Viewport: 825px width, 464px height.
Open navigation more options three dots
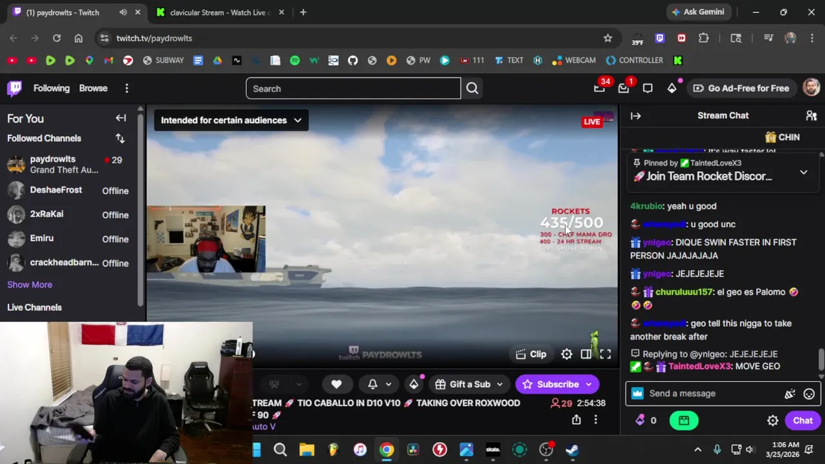click(x=126, y=88)
